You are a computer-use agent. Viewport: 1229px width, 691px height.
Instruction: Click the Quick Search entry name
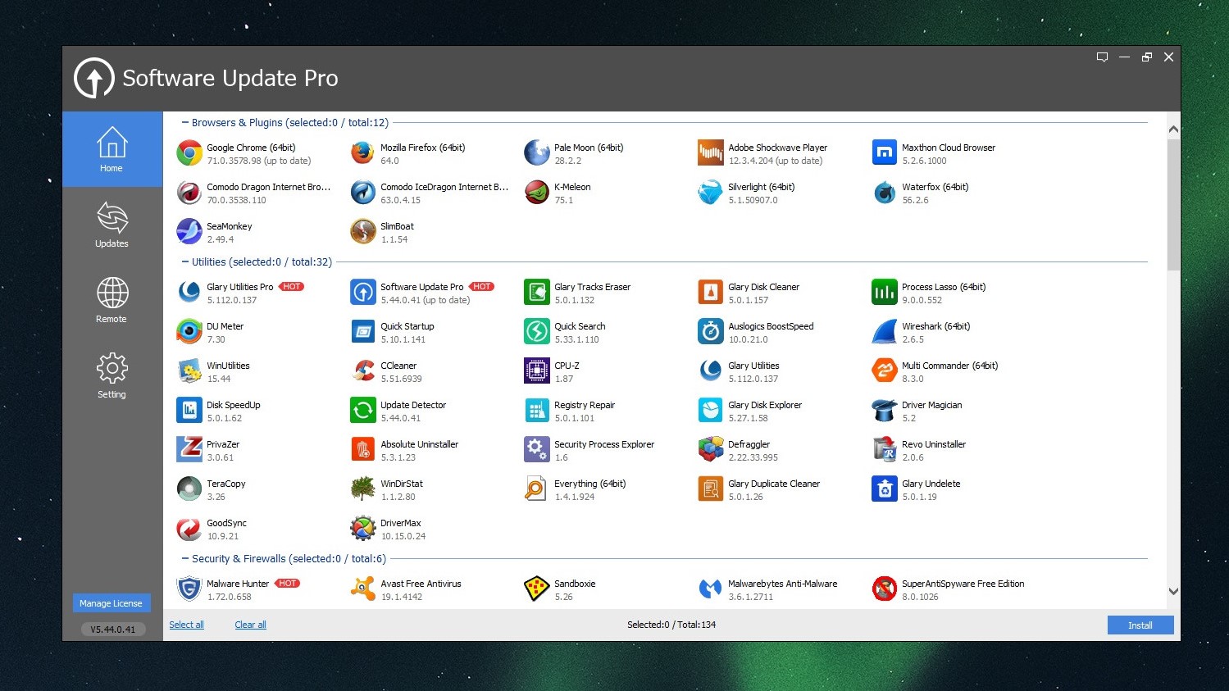(580, 326)
